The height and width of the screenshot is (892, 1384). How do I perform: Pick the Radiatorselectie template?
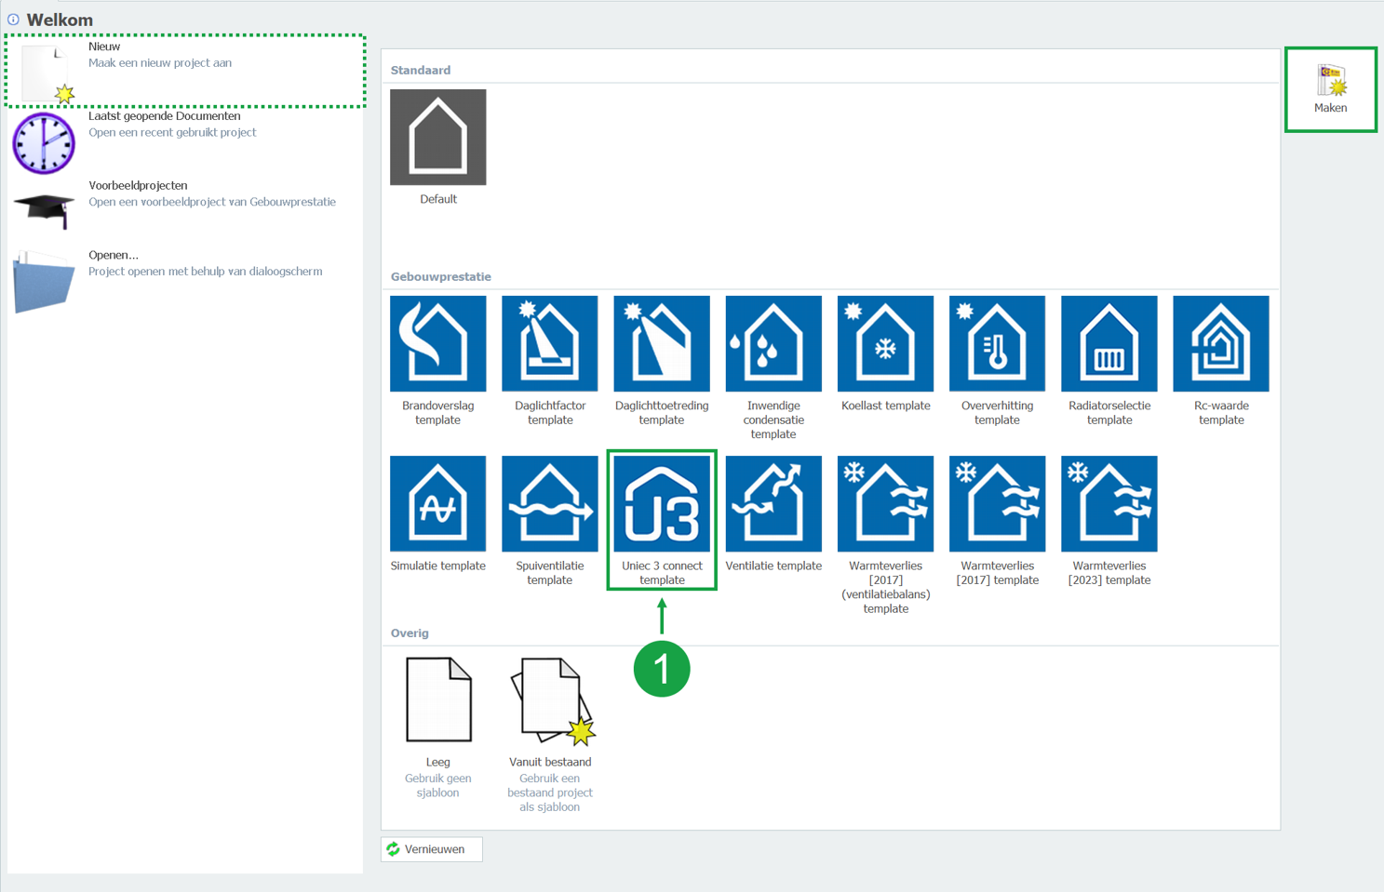click(1109, 344)
